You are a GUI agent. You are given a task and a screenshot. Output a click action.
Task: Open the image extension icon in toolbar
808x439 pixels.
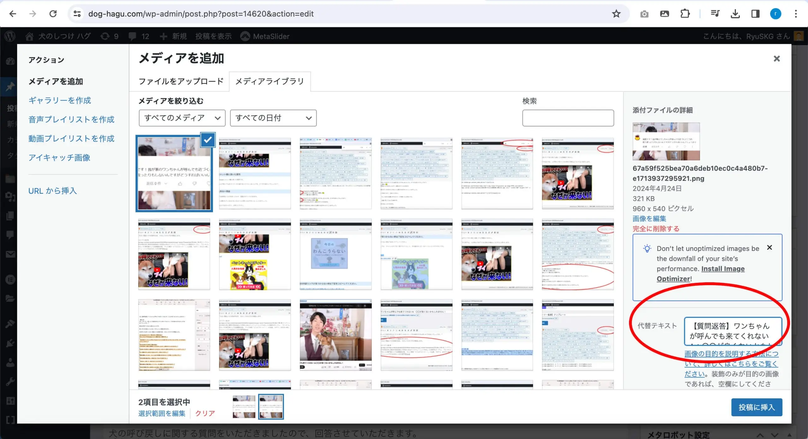pos(664,14)
